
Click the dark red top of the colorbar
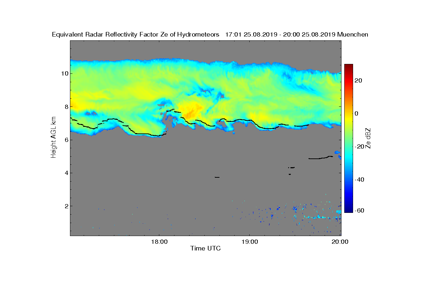(349, 67)
